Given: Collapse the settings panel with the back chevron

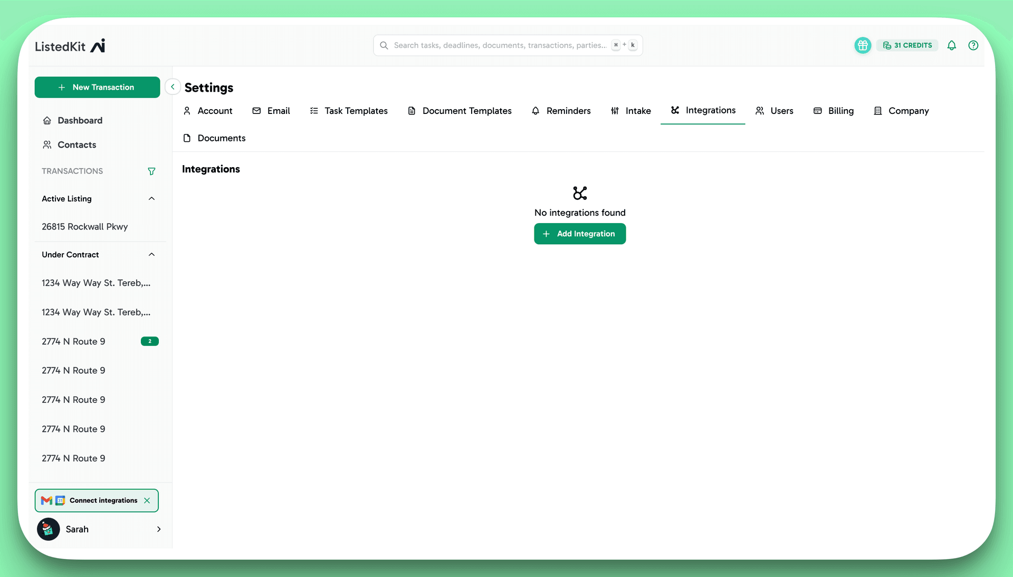Looking at the screenshot, I should click(x=172, y=86).
